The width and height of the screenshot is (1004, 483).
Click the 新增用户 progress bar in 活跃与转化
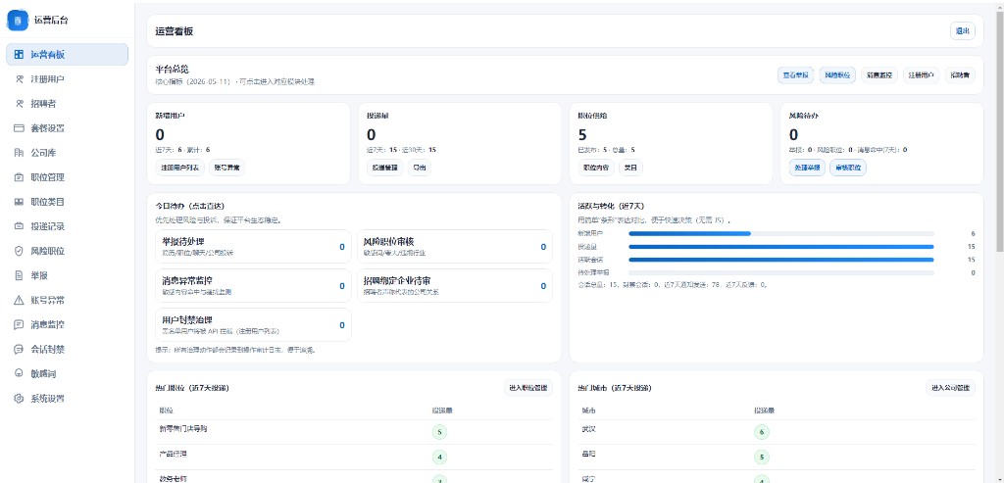pos(781,233)
